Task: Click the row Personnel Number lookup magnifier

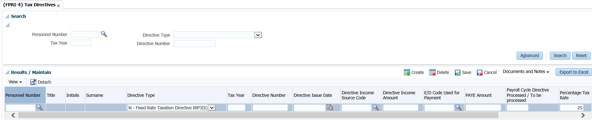Action: [39, 107]
